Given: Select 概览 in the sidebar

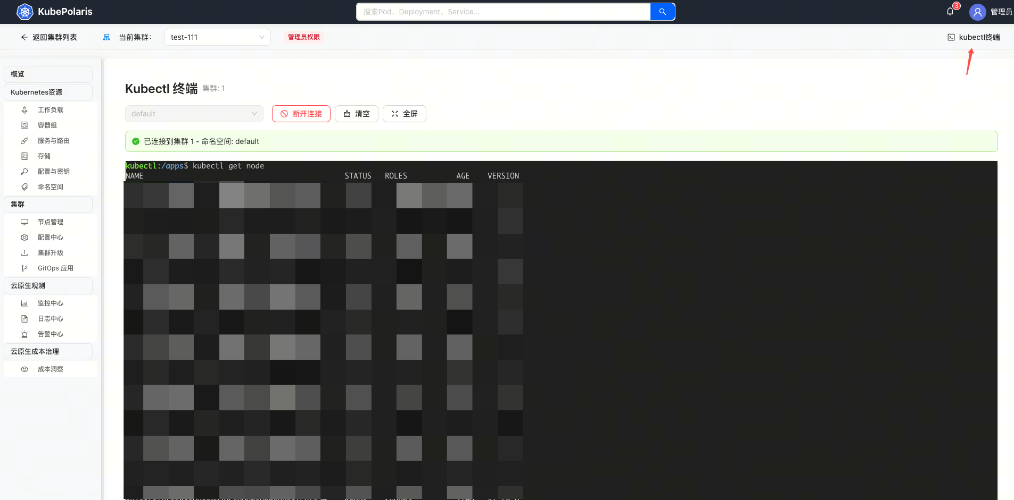Looking at the screenshot, I should [x=48, y=74].
